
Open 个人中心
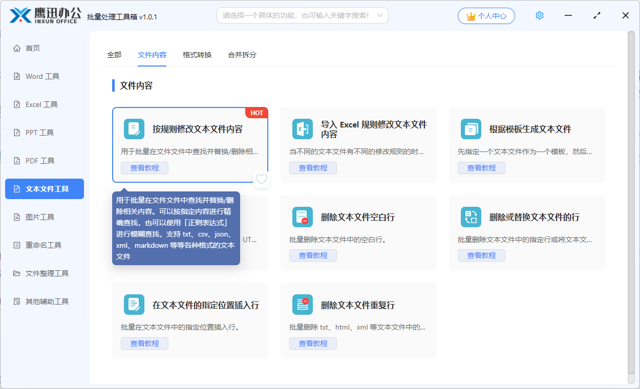coord(486,15)
